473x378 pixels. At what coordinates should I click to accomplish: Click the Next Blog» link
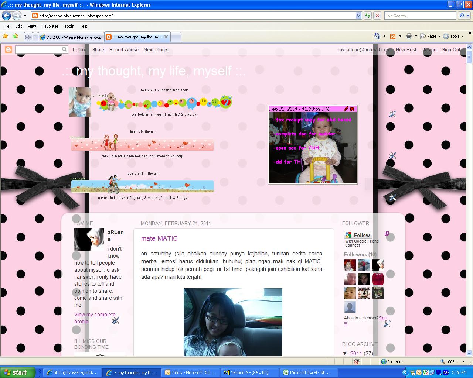tap(155, 49)
